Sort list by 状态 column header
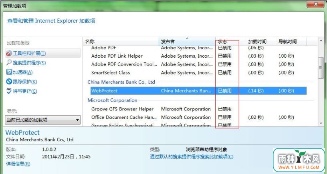Screen dimensions: 327x174 pos(230,42)
